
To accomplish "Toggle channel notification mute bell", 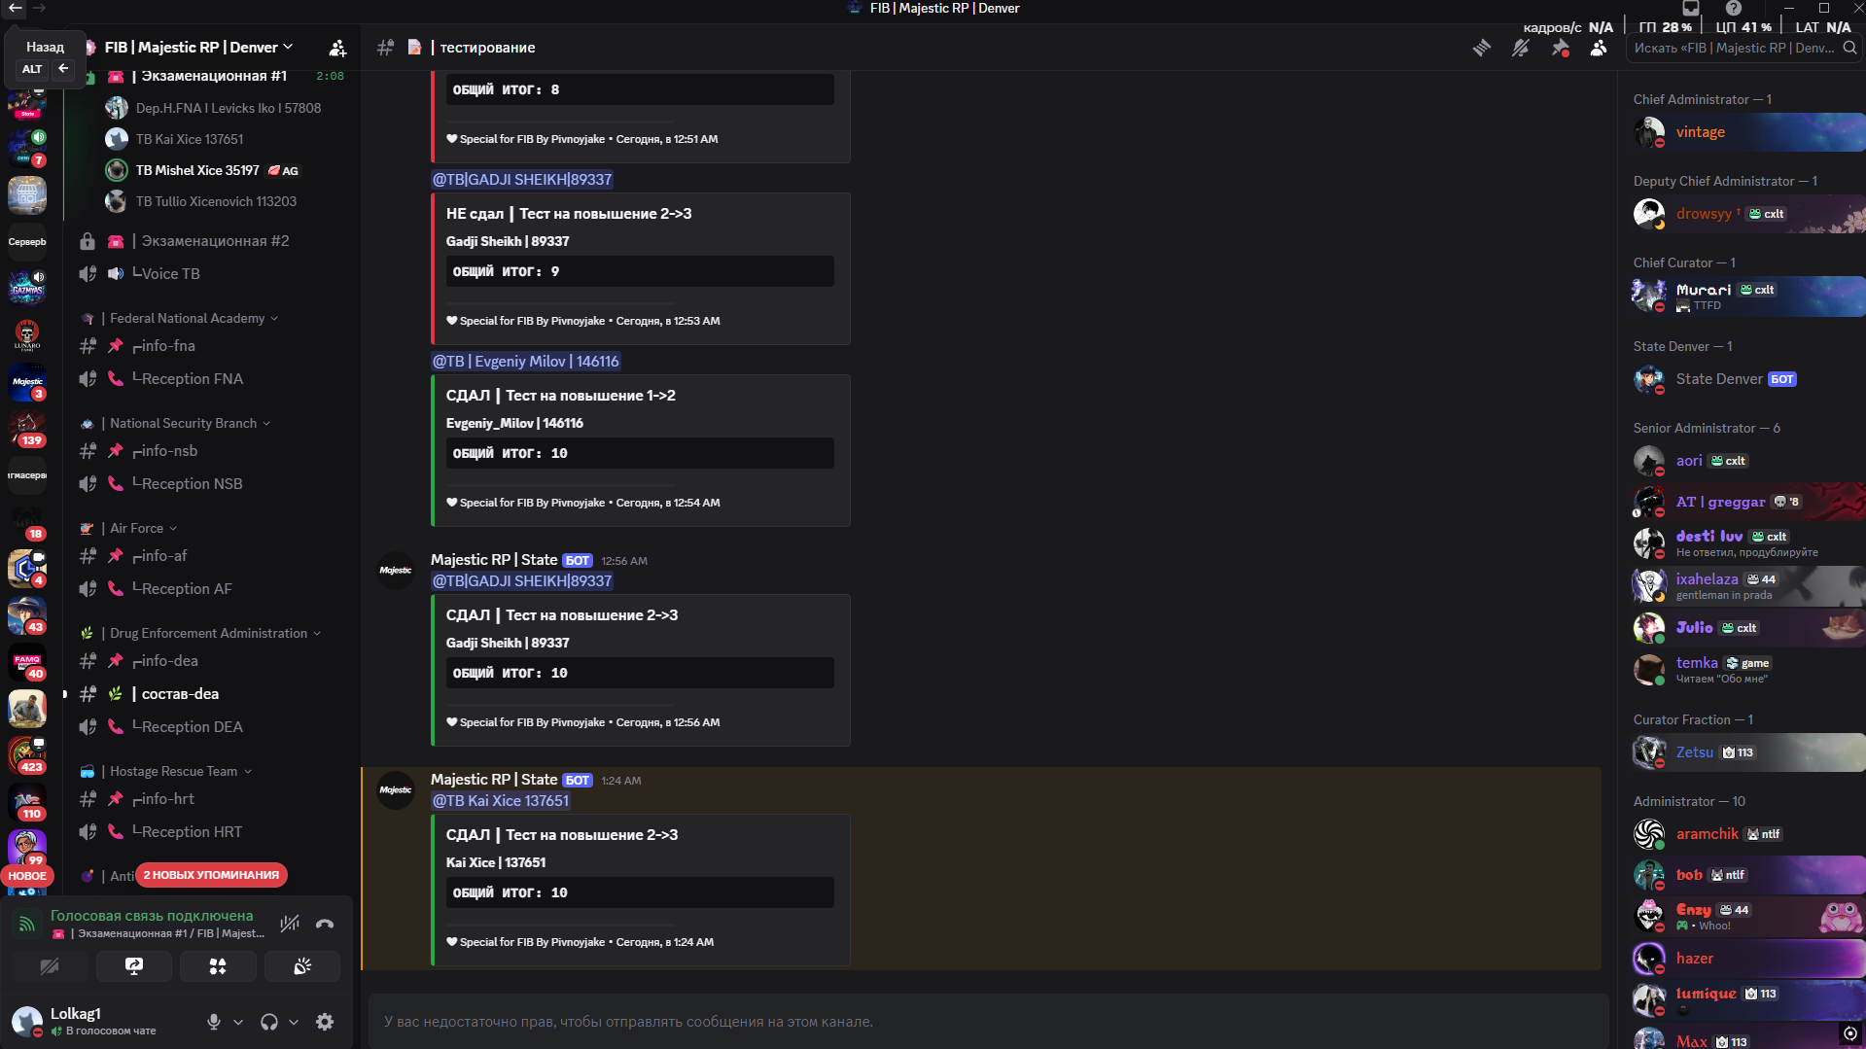I will 1521,48.
